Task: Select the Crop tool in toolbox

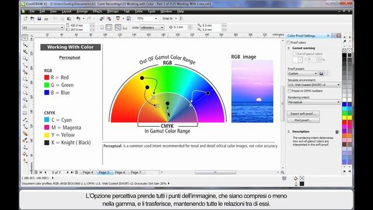Action: pyautogui.click(x=24, y=51)
